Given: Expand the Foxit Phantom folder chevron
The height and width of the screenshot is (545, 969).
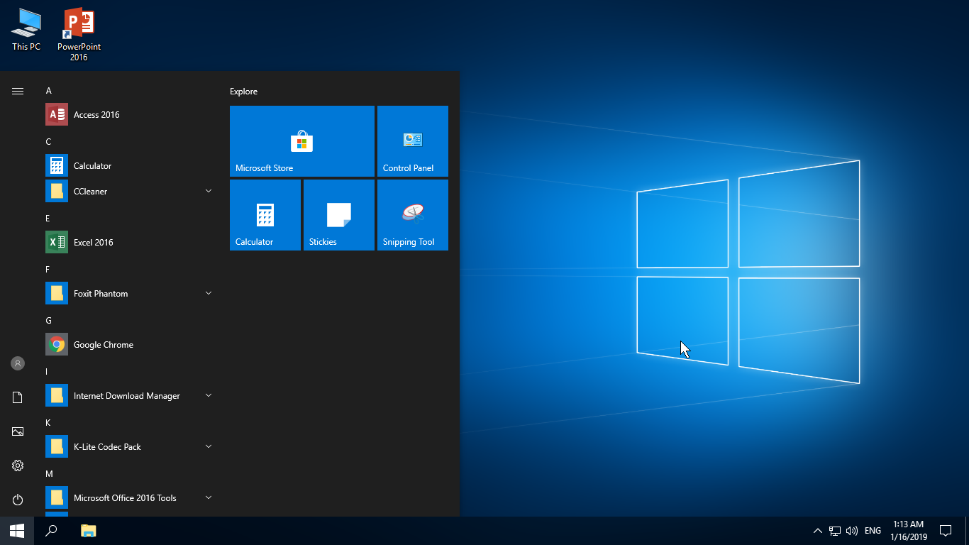Looking at the screenshot, I should [209, 293].
